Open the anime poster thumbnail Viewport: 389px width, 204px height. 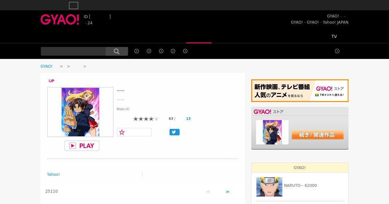click(x=80, y=112)
